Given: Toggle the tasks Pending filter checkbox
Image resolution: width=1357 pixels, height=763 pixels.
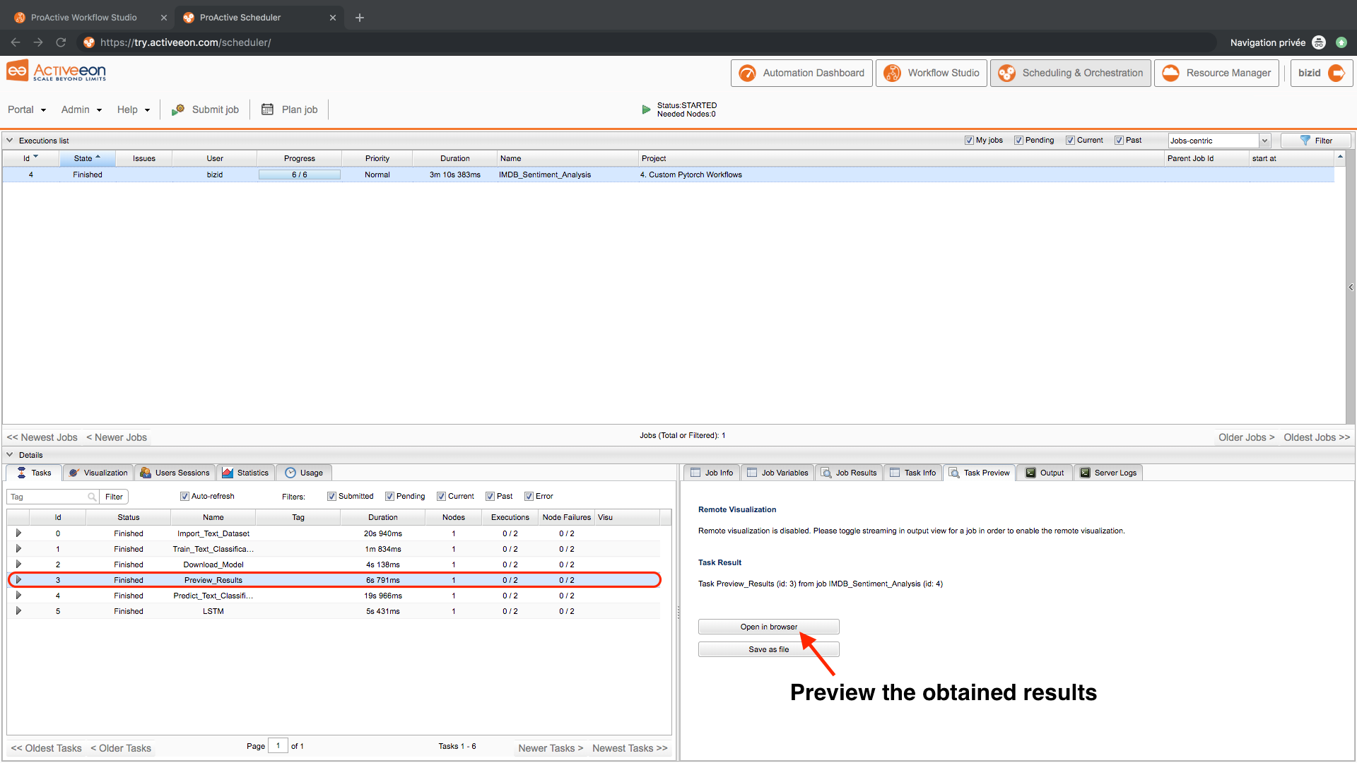Looking at the screenshot, I should click(389, 496).
